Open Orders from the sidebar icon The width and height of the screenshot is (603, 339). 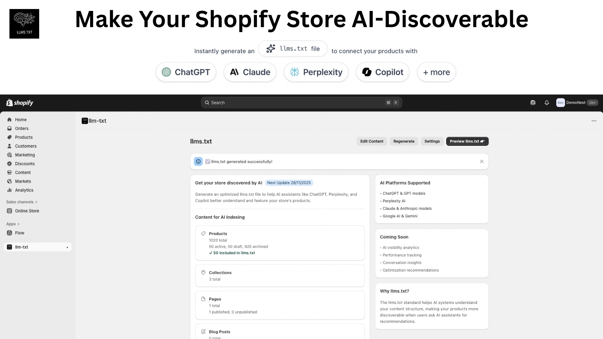point(9,128)
